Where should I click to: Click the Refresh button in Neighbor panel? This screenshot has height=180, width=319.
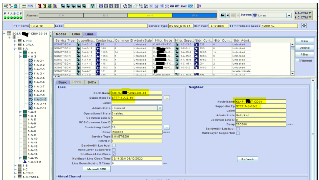click(248, 159)
